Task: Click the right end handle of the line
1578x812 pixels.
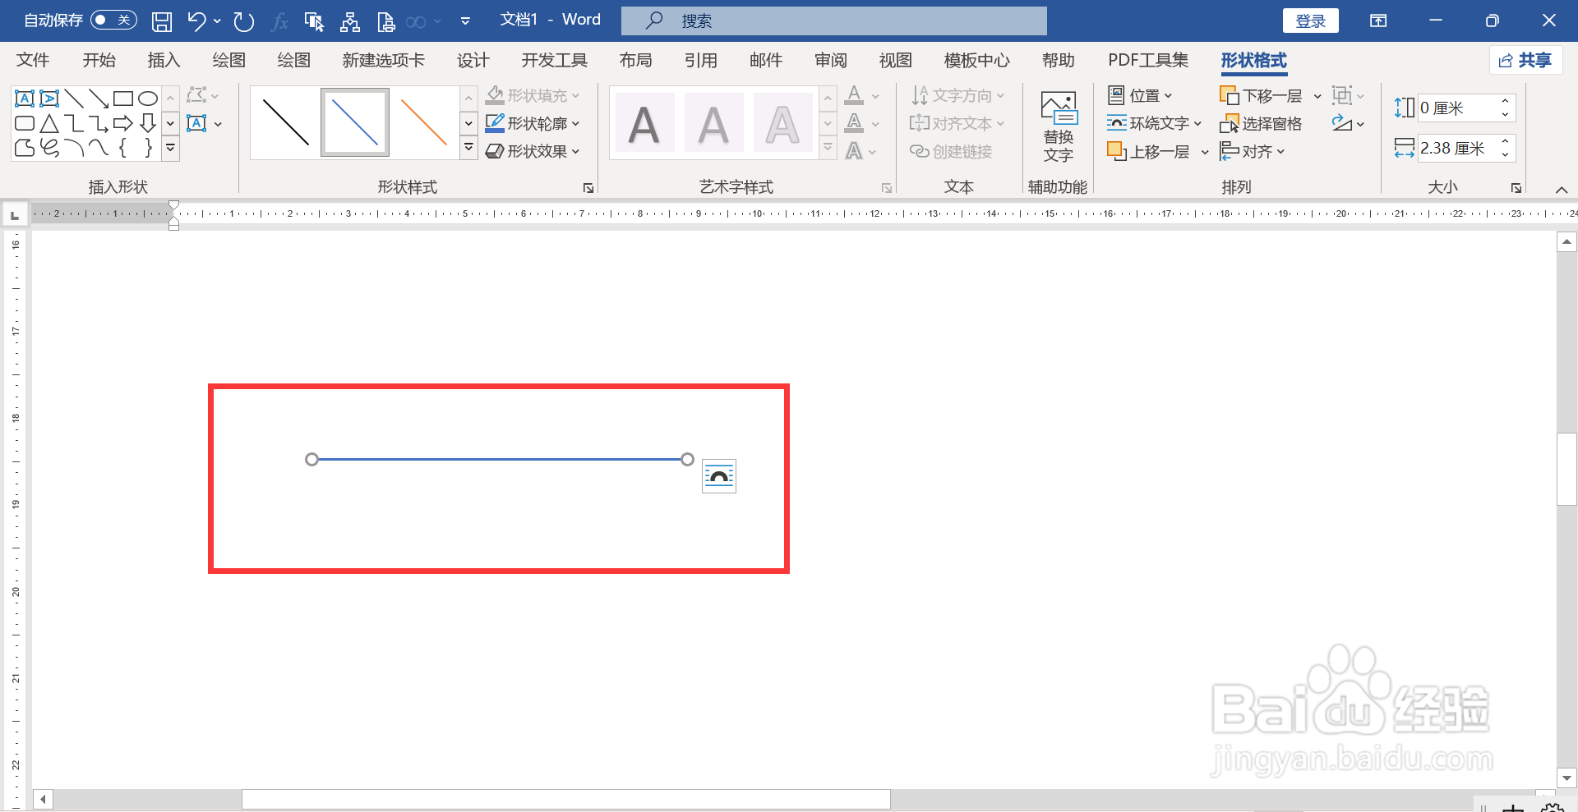Action: point(688,459)
